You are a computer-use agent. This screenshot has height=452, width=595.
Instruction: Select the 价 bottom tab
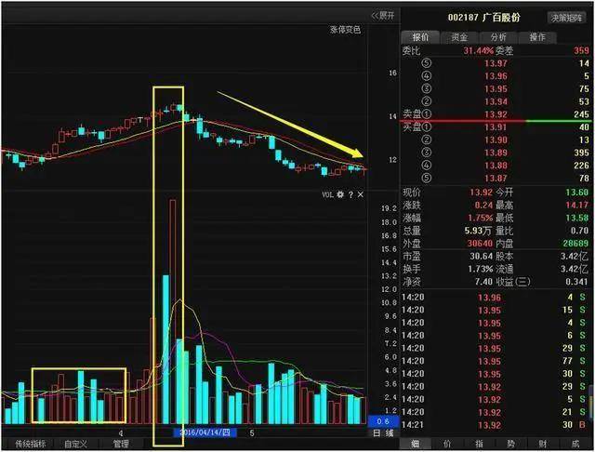pos(447,444)
